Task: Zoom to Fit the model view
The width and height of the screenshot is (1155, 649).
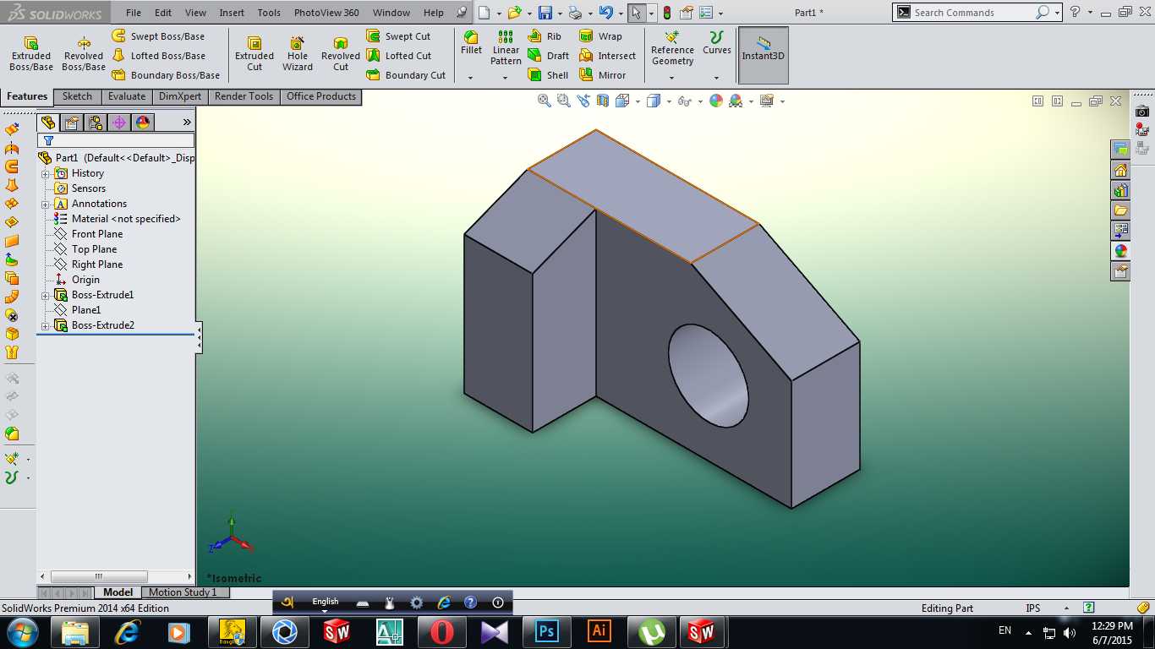Action: tap(545, 101)
